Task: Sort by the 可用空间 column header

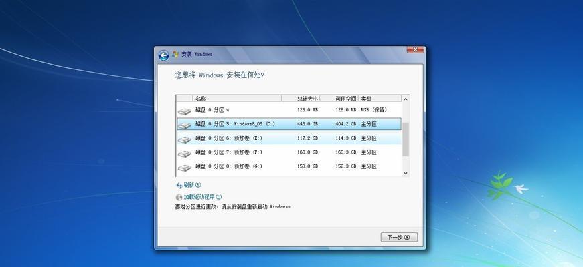Action: click(x=339, y=99)
